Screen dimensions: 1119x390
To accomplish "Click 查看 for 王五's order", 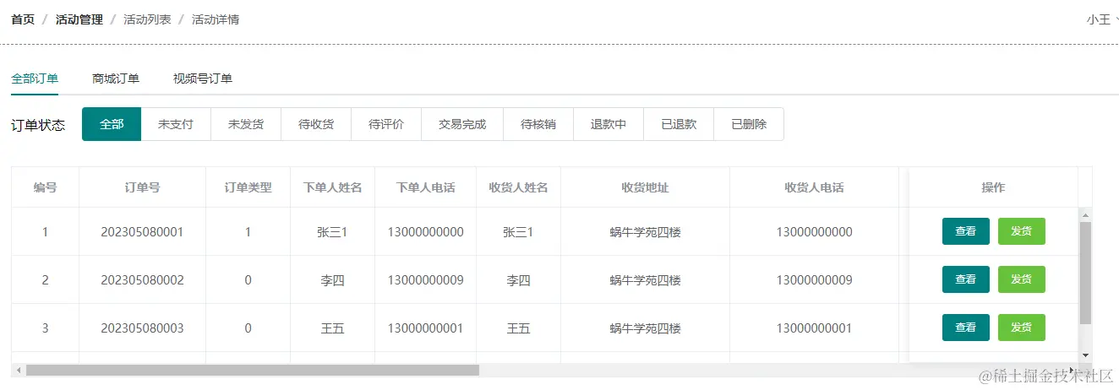I will point(966,328).
